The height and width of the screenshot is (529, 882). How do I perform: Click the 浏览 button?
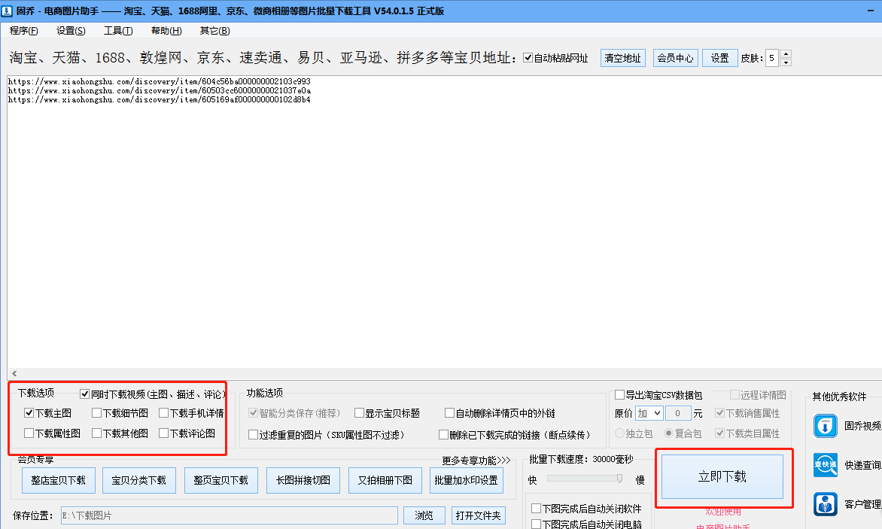click(x=424, y=515)
